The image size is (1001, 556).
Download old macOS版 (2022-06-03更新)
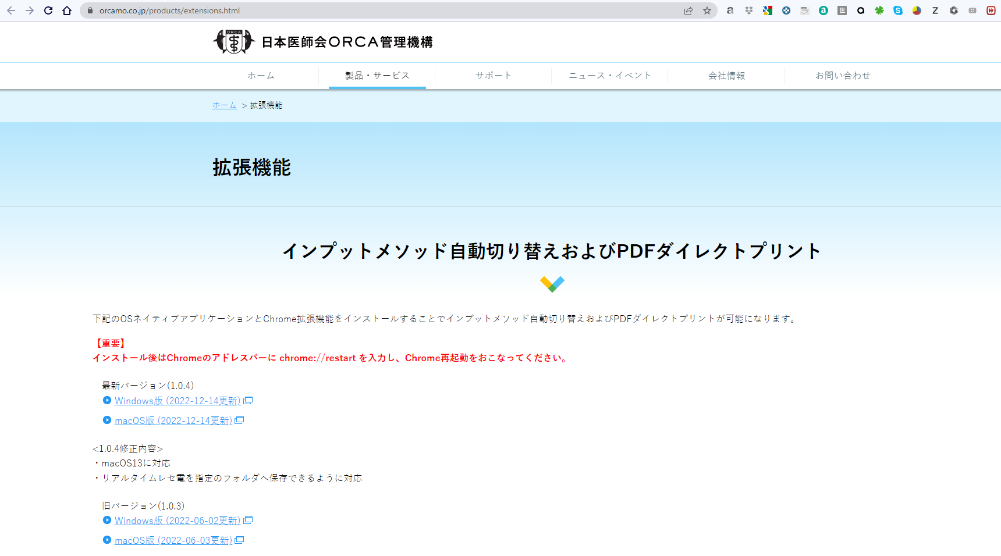tap(173, 540)
